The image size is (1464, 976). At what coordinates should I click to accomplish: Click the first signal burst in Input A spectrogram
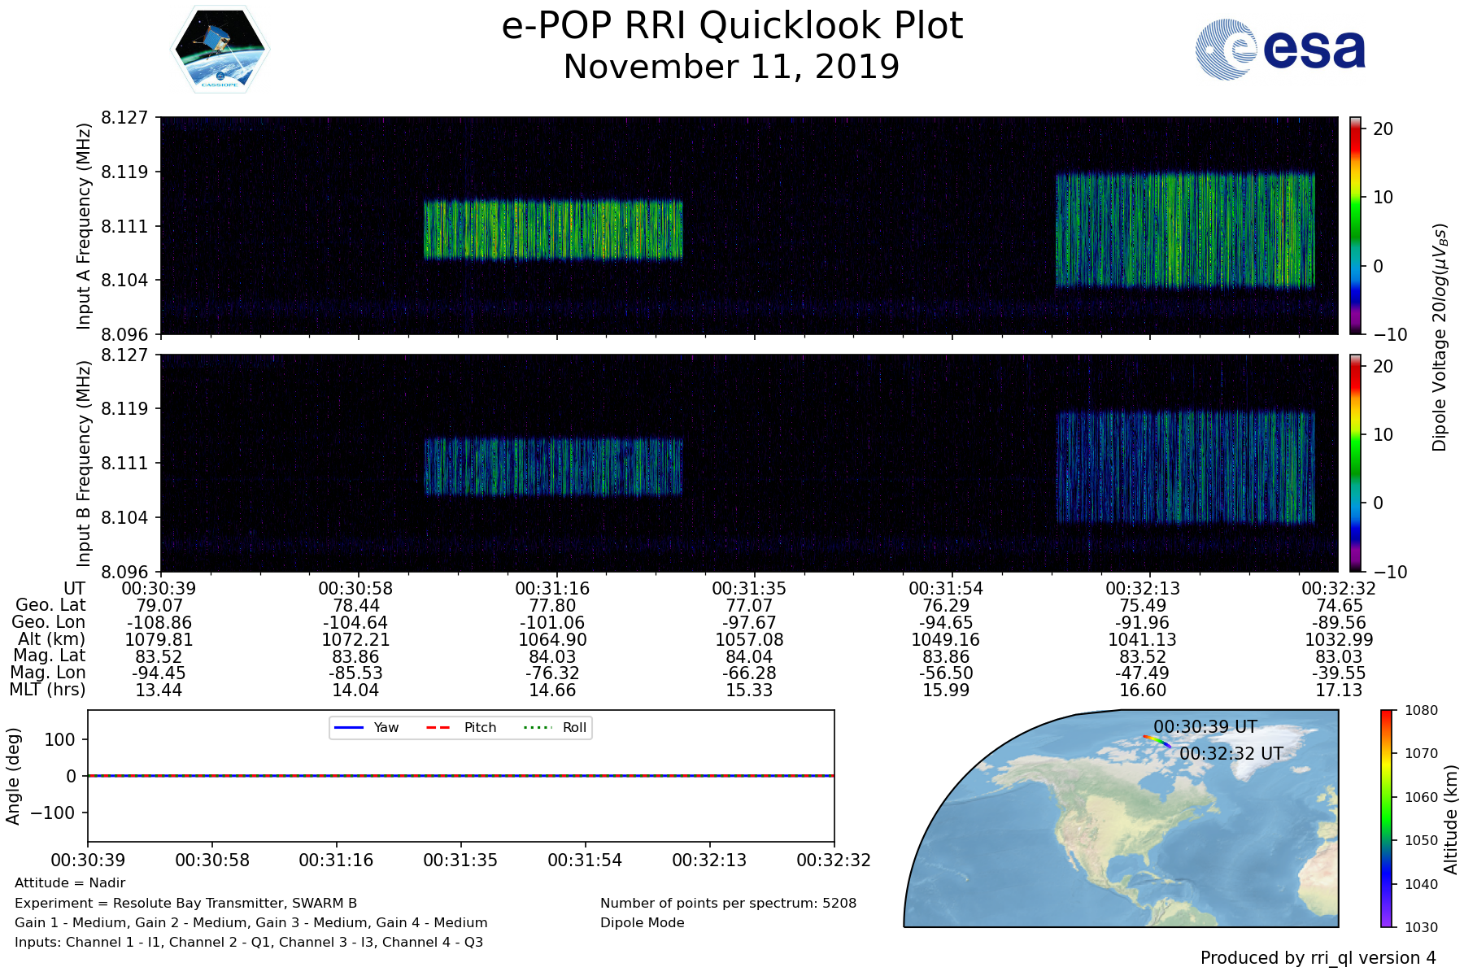pos(553,230)
